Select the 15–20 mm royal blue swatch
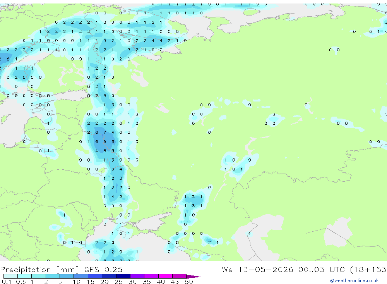Viewport: 387px width, 284px height. tap(95, 276)
